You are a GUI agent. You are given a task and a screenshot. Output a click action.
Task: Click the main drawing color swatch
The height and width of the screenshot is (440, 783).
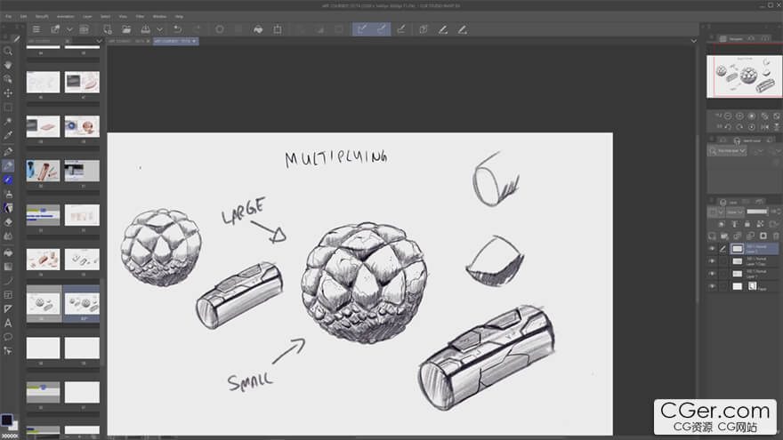[6, 420]
